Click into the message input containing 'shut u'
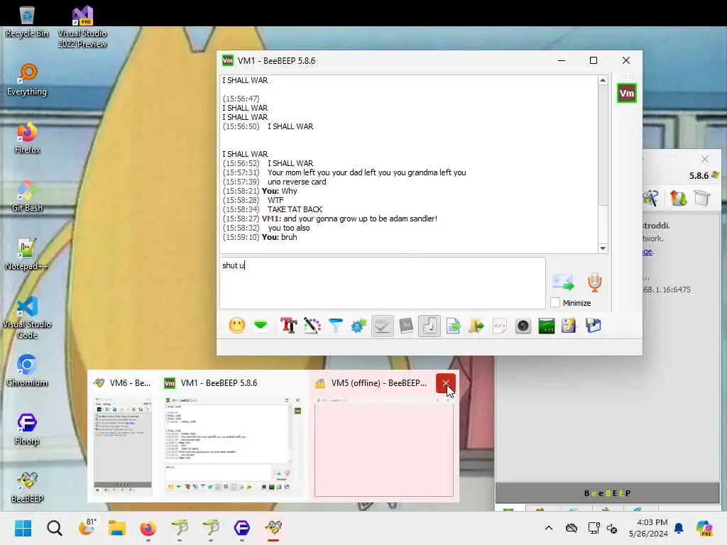 [x=383, y=283]
